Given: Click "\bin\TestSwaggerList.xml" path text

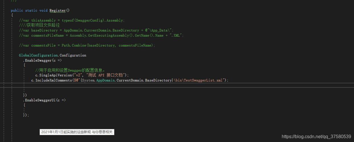Looking at the screenshot, I should [x=198, y=80].
